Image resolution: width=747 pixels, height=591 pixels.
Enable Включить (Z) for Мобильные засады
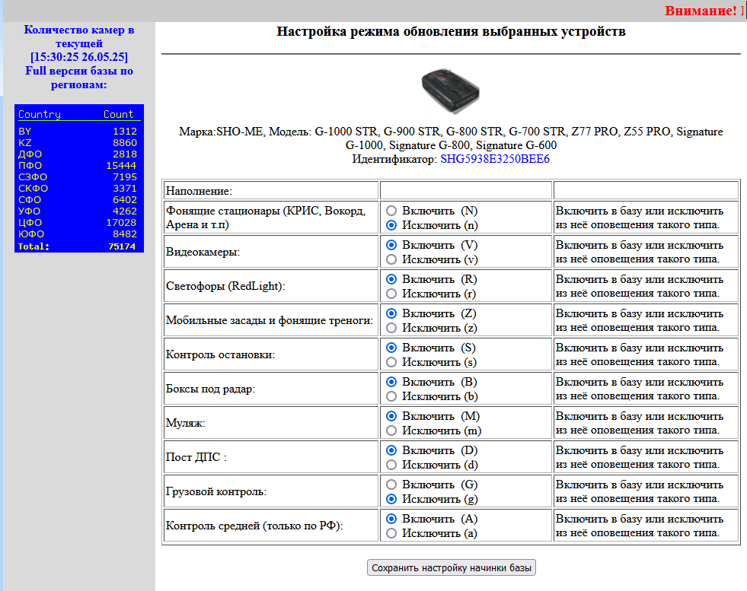click(x=391, y=313)
